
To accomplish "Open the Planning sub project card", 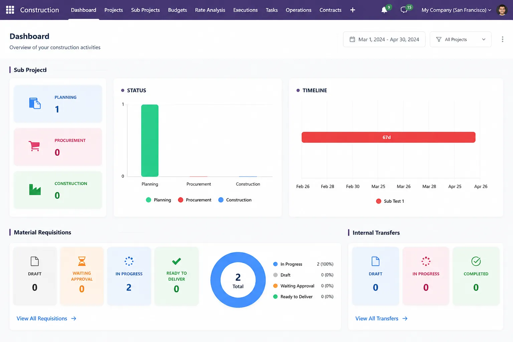I will [58, 104].
